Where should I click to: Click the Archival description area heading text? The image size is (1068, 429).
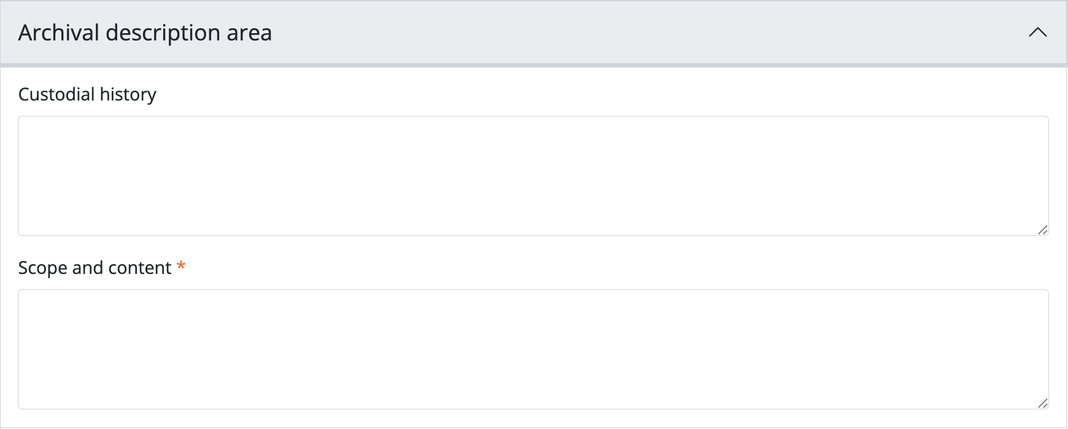(145, 32)
